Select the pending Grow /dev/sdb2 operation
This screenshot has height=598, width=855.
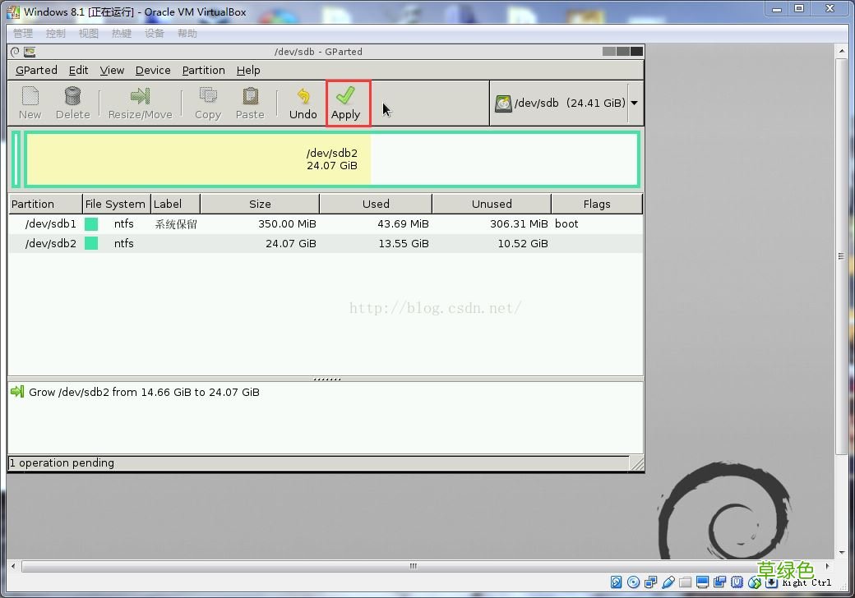144,392
